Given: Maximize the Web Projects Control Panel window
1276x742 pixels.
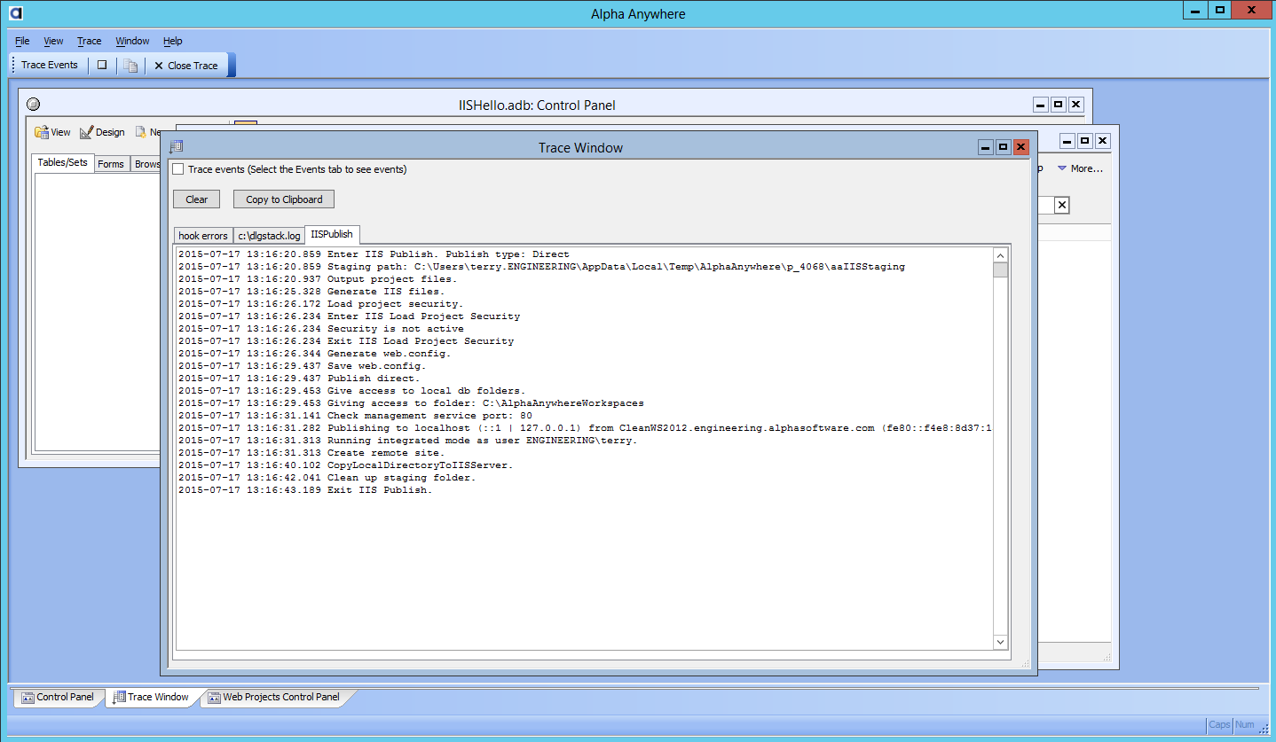Looking at the screenshot, I should pyautogui.click(x=1084, y=140).
